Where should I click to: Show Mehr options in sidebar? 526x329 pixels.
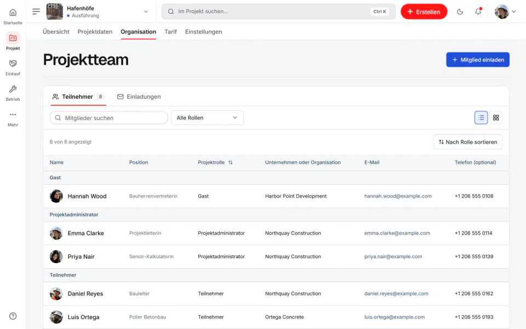[x=13, y=118]
